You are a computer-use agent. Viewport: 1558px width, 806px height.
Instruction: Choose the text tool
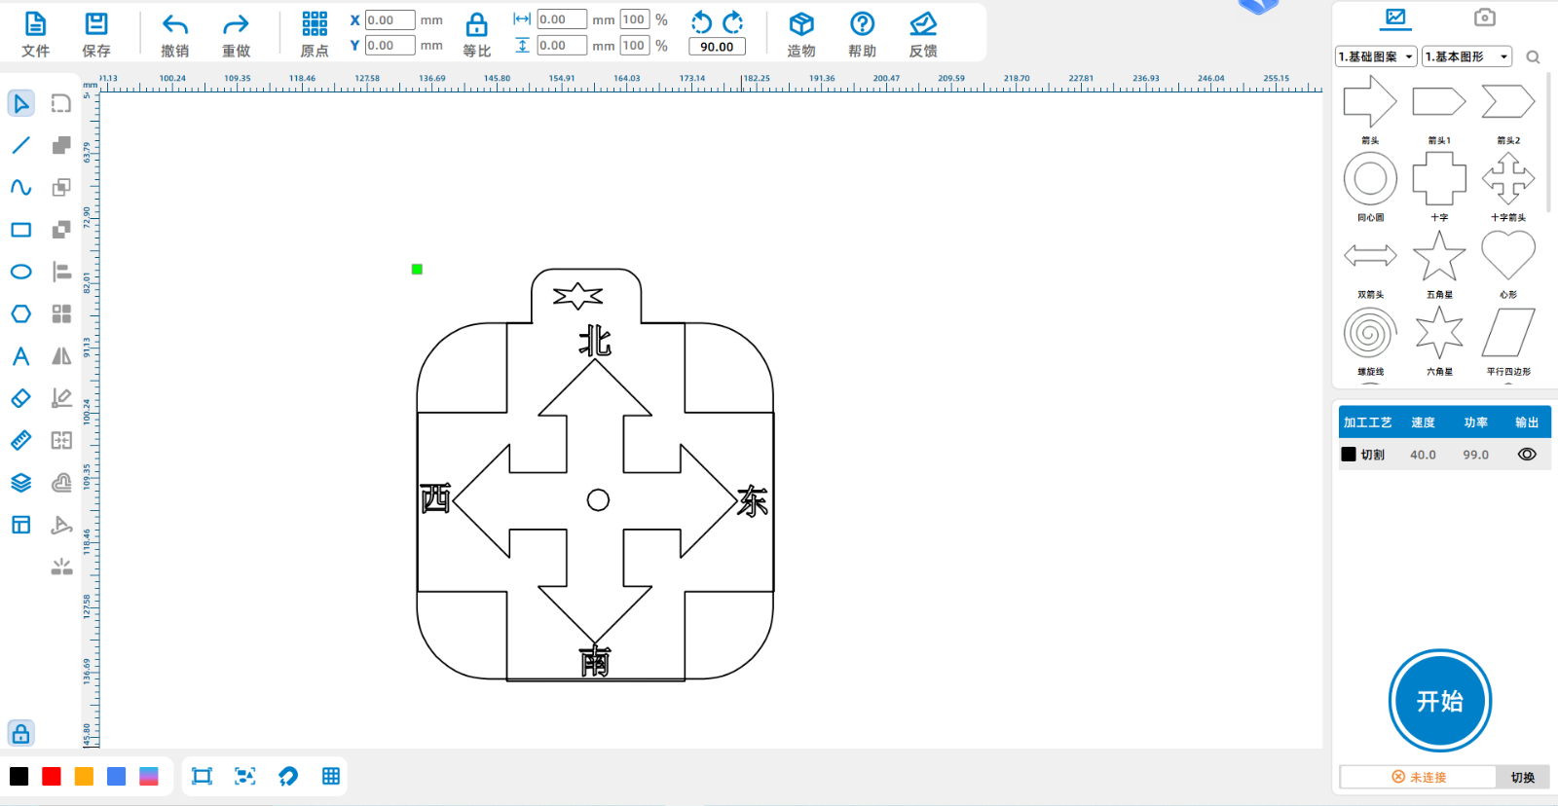[20, 356]
